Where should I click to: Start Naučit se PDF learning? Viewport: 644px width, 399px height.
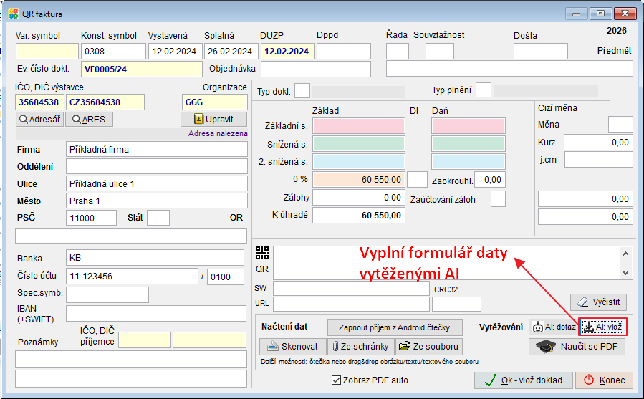[x=577, y=347]
